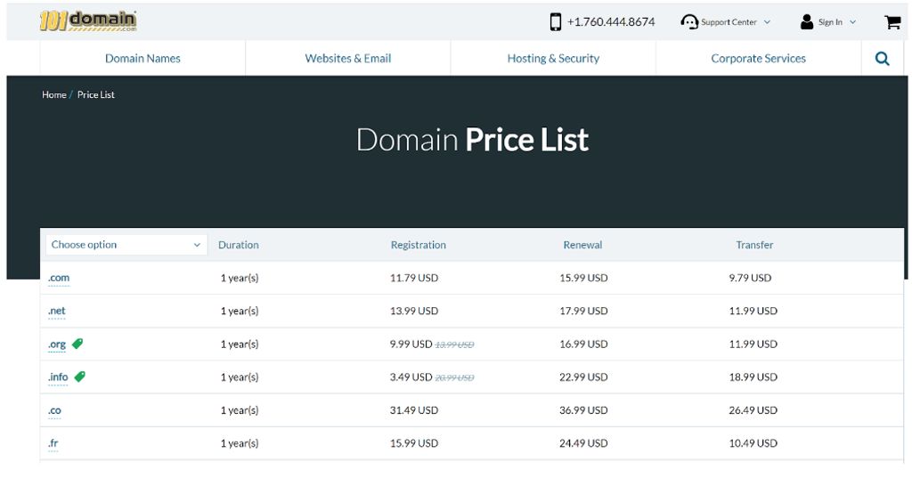
Task: Open the Corporate Services menu
Action: [x=759, y=58]
